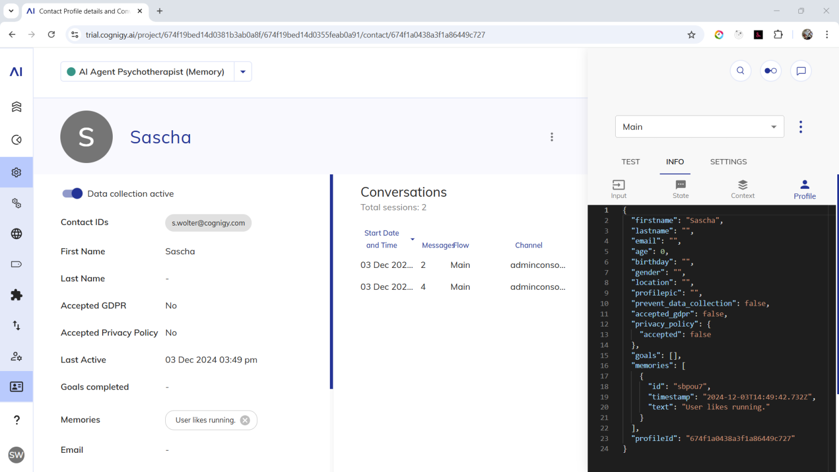839x472 pixels.
Task: Open the Contact Profiles sidebar icon
Action: tap(16, 387)
